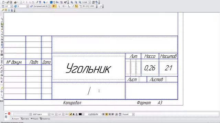
Task: Click the layers state icon
Action: click(x=31, y=6)
